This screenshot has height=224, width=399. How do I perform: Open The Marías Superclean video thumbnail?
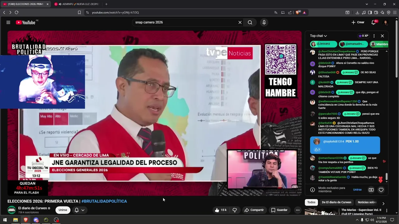(322, 212)
